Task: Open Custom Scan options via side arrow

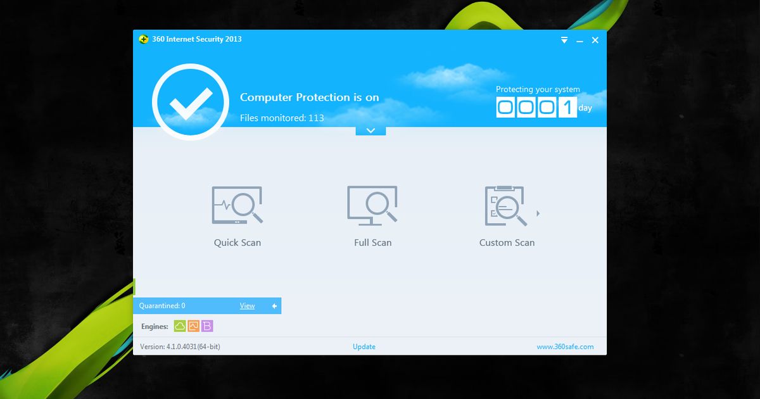Action: 539,214
